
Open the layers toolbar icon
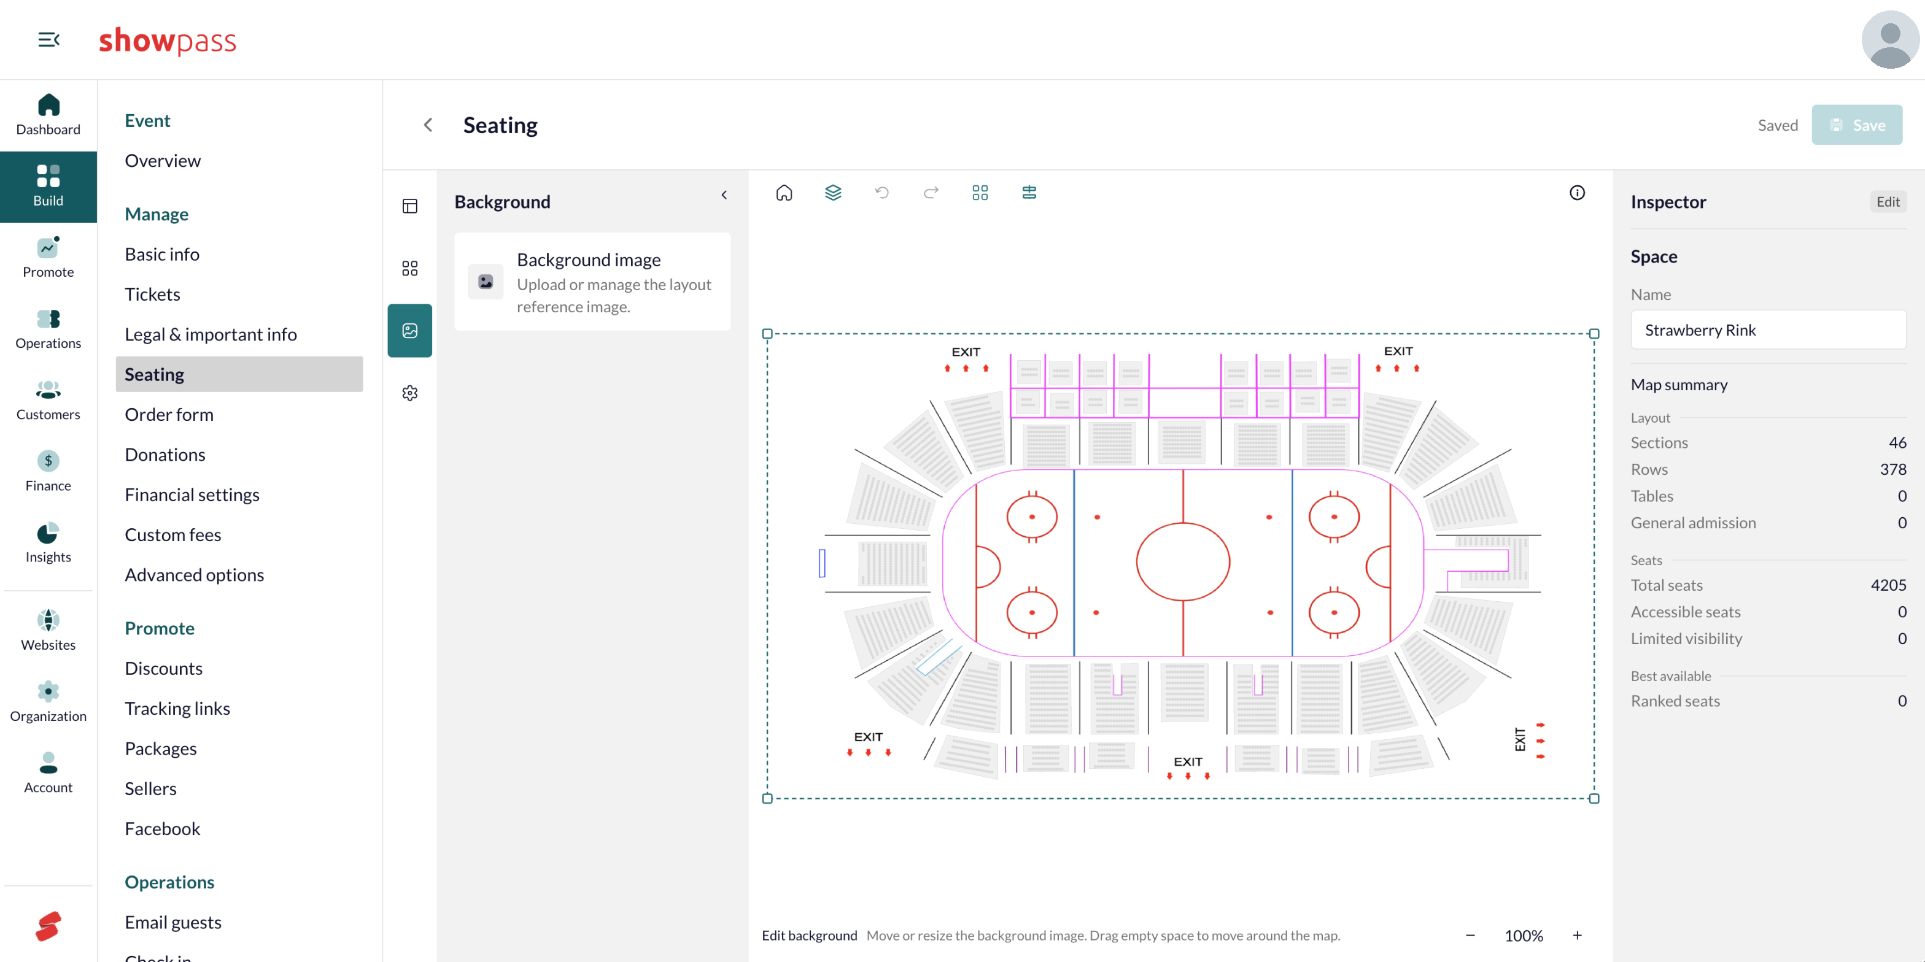coord(833,193)
